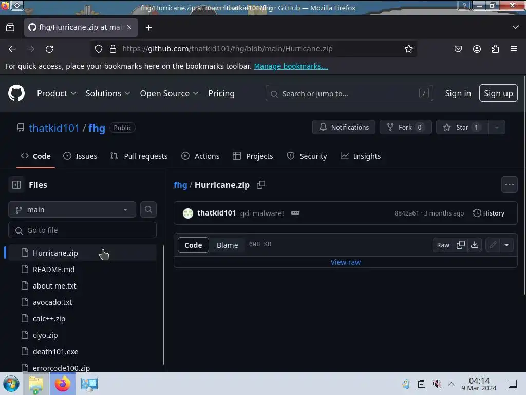Click the thatkid101 avatar in the commit bar
This screenshot has width=526, height=395.
tap(188, 213)
